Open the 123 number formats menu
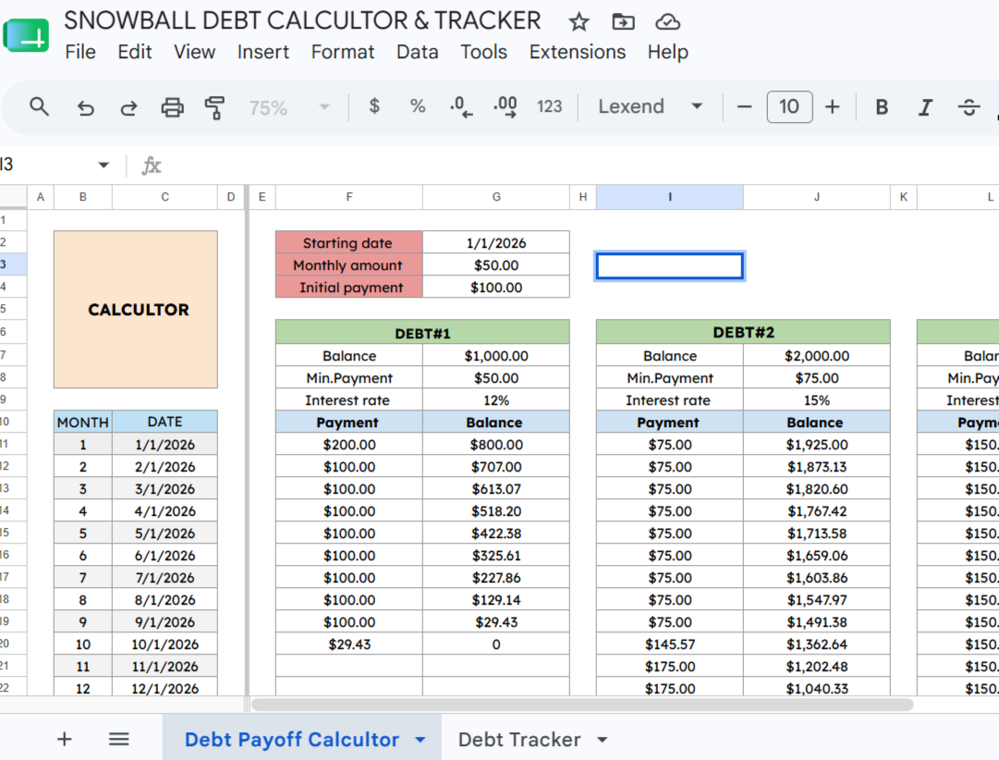Viewport: 999px width, 760px height. point(549,106)
